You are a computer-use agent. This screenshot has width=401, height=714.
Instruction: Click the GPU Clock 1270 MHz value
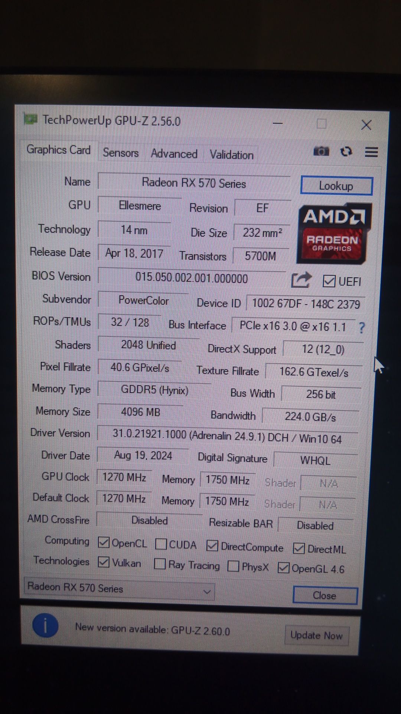[x=124, y=477]
